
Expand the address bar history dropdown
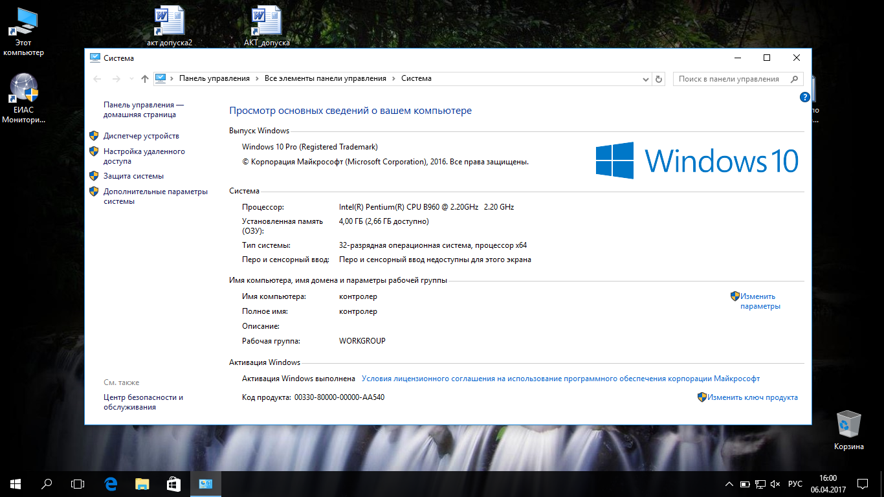(x=646, y=79)
